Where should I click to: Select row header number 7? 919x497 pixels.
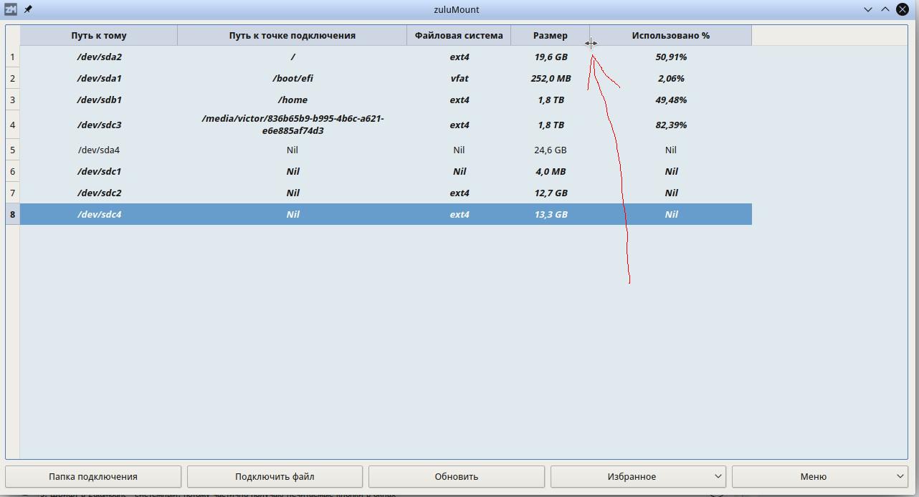pyautogui.click(x=12, y=193)
